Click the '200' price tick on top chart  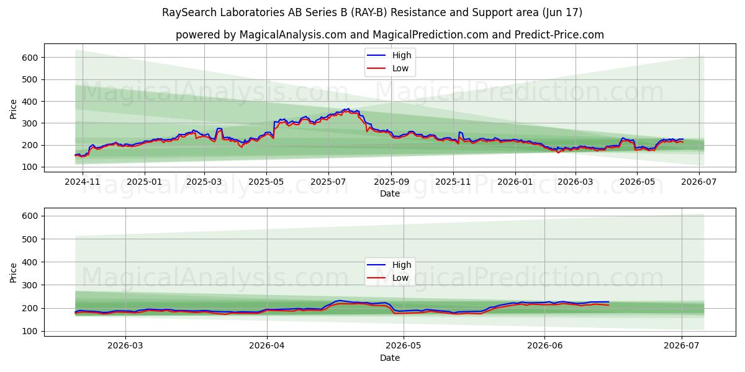(x=31, y=145)
